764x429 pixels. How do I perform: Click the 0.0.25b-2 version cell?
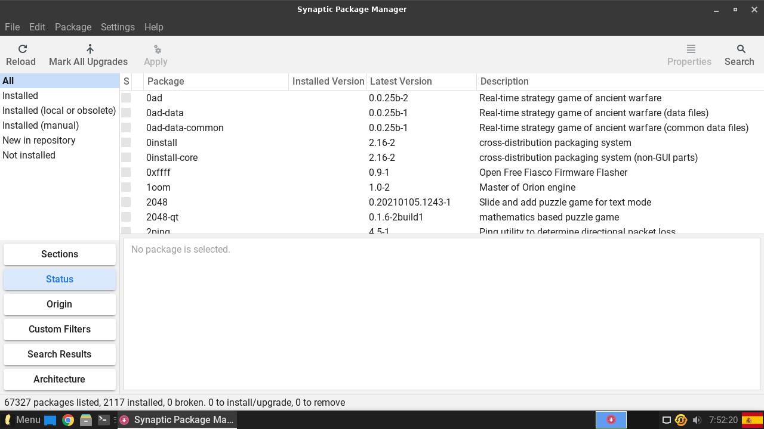[389, 98]
